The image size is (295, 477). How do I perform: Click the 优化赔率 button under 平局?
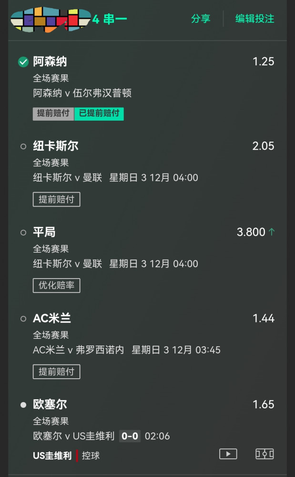tap(56, 286)
